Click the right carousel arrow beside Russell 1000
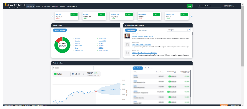Screen dimensions: 247x109 coord(191,16)
